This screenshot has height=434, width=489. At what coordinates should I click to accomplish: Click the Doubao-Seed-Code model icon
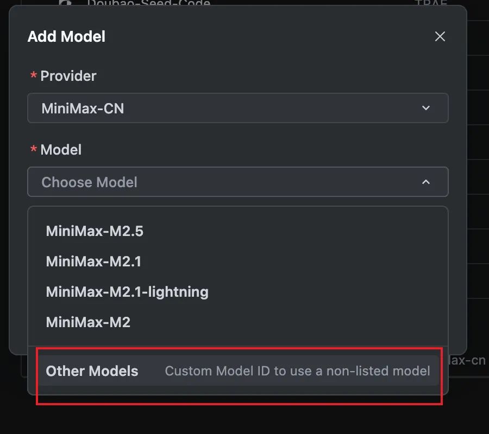tap(65, 3)
